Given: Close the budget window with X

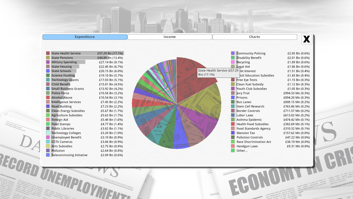Looking at the screenshot, I should click(307, 39).
